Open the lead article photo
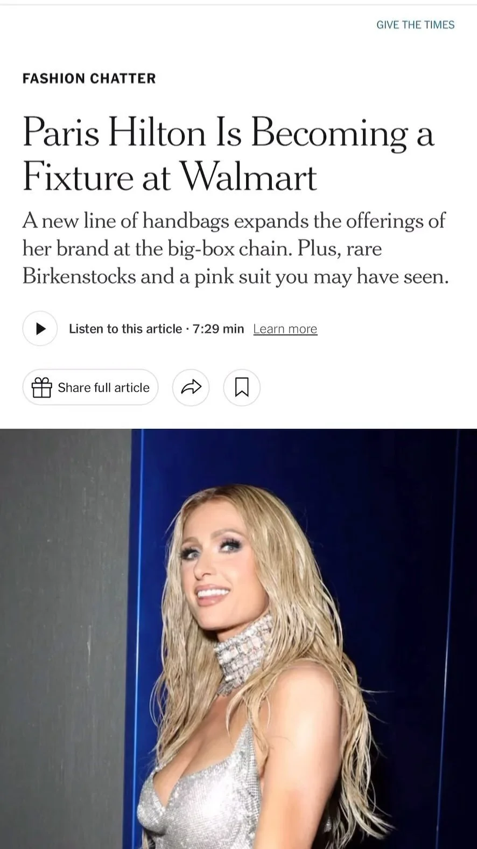The image size is (477, 849). coord(238,639)
